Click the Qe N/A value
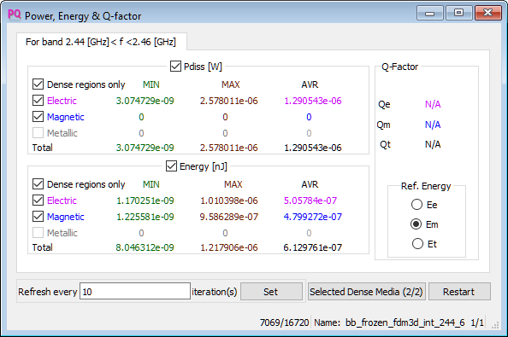 (x=433, y=104)
